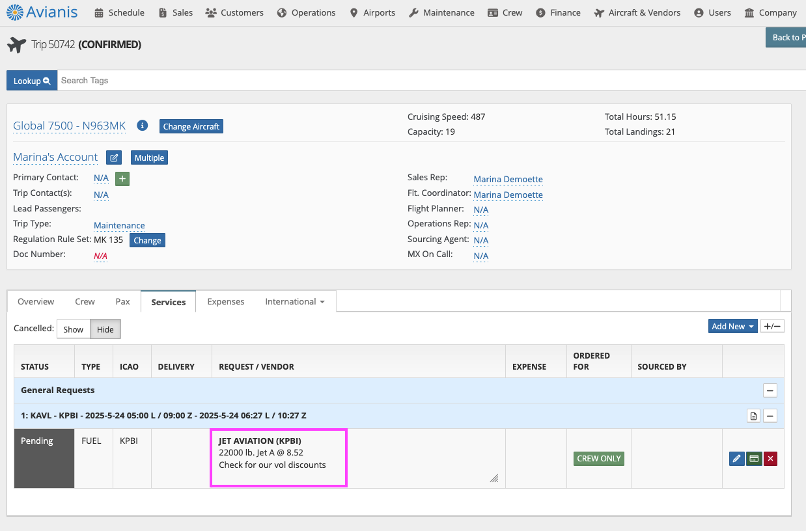Open the Add New dropdown
This screenshot has height=531, width=806.
tap(732, 326)
